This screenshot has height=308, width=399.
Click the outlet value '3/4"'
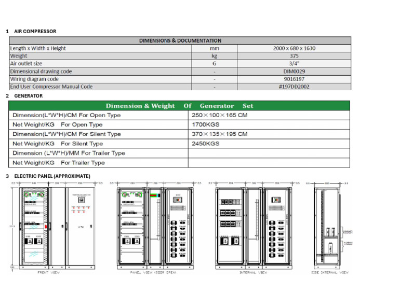point(294,63)
